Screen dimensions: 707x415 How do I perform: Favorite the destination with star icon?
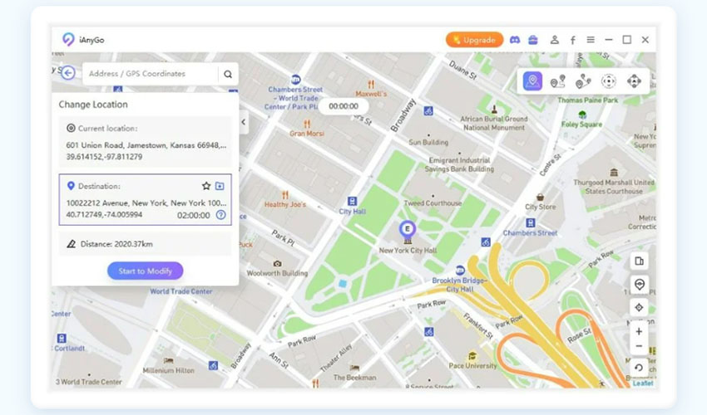point(206,186)
